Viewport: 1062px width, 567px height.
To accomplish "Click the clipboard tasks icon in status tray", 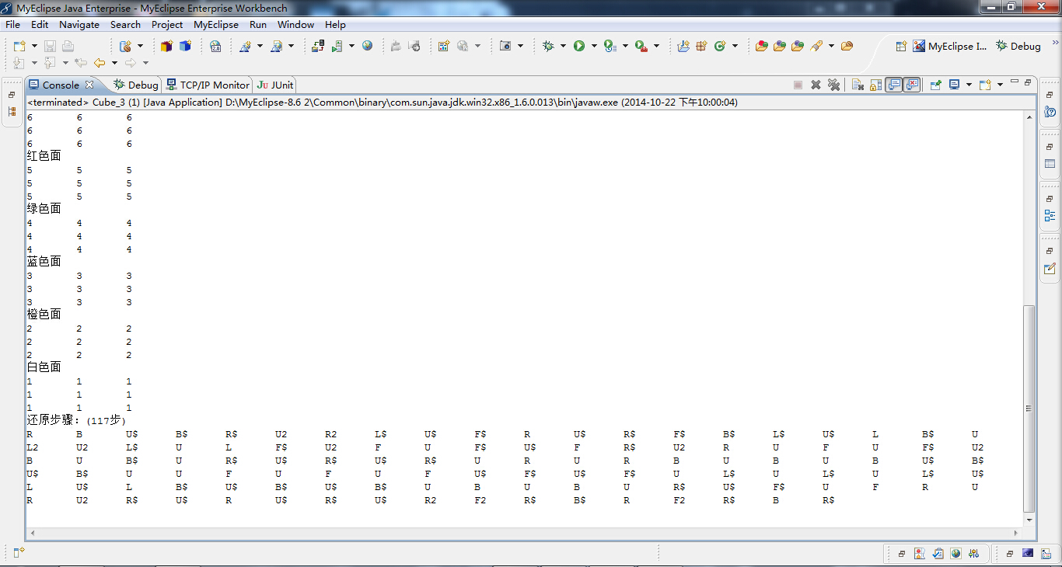I will (x=938, y=554).
